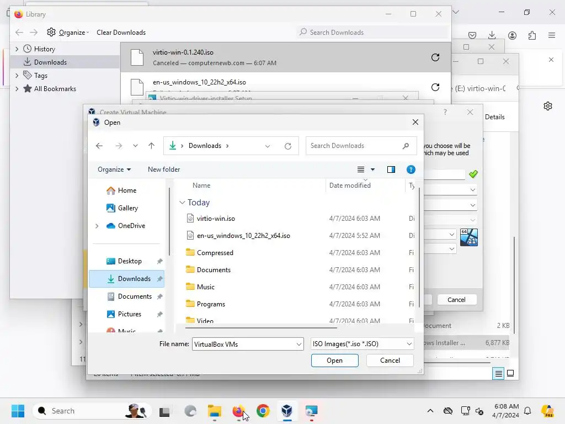Expand History in Library sidebar

tap(17, 49)
